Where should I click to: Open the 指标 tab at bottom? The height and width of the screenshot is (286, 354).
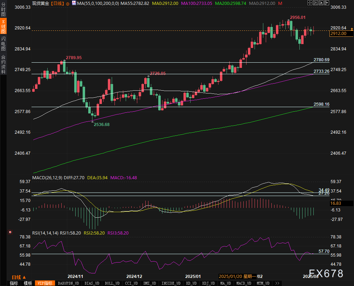point(14,283)
